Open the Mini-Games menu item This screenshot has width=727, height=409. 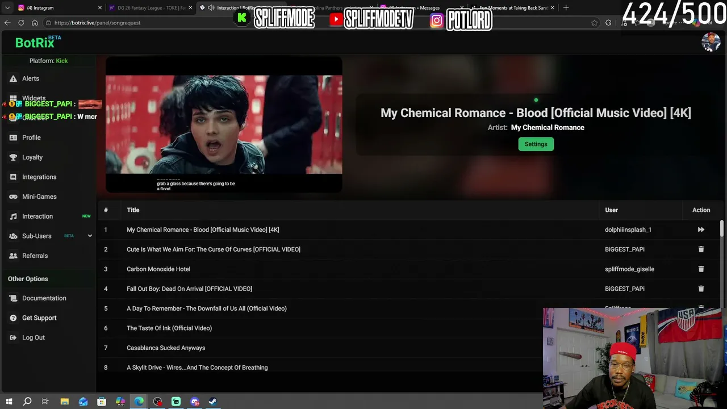(39, 197)
